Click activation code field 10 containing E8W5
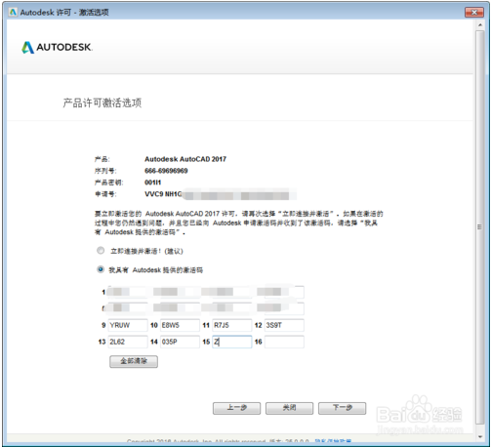 click(x=180, y=325)
